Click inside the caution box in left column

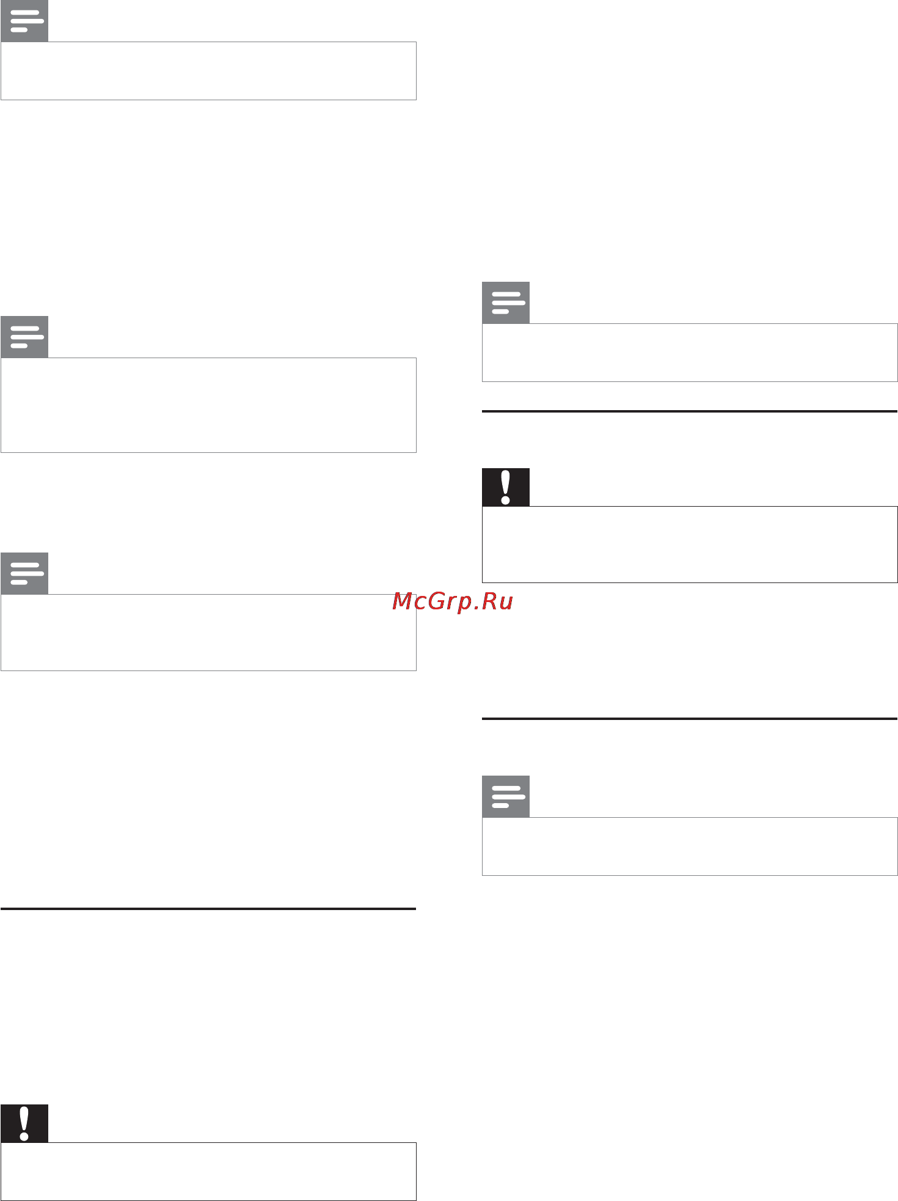pos(208,1171)
